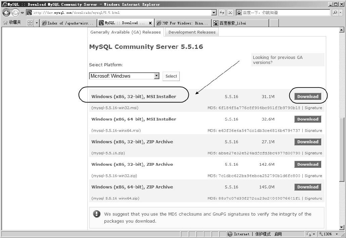The height and width of the screenshot is (238, 346).
Task: Open Signature link for mysql-5.5.16-winx64.msi
Action: [313, 131]
